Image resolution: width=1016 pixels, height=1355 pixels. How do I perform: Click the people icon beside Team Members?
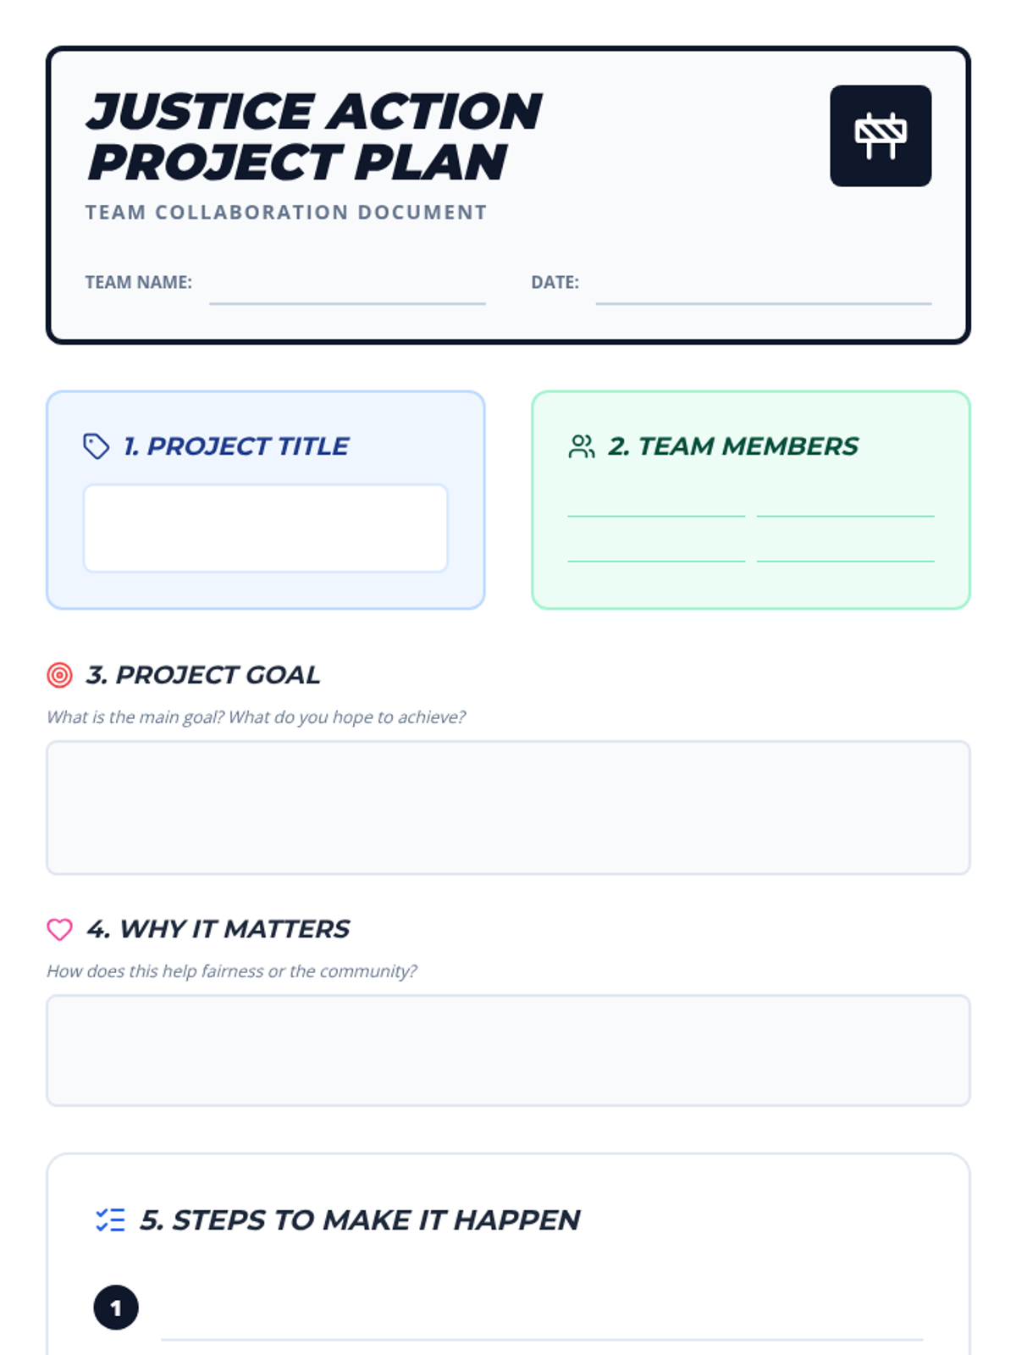(x=582, y=446)
